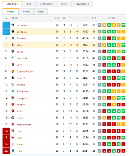Click the Quevilly Rouen club crest icon
Screen dimensions: 129x156
click(13, 71)
